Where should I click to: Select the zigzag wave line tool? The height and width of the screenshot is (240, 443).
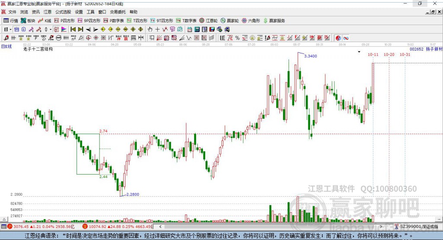pyautogui.click(x=189, y=38)
